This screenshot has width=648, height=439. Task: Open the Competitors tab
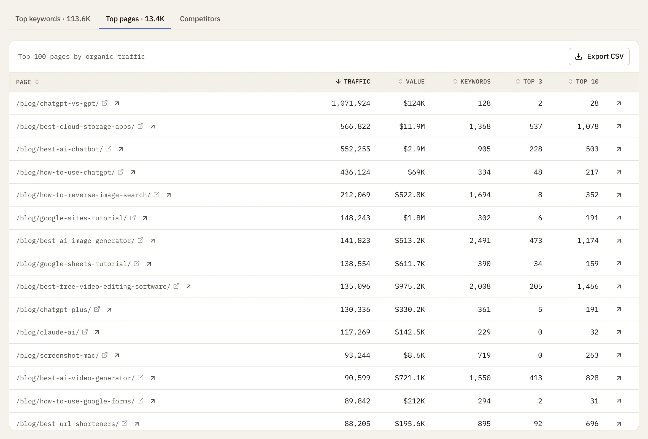click(x=200, y=19)
